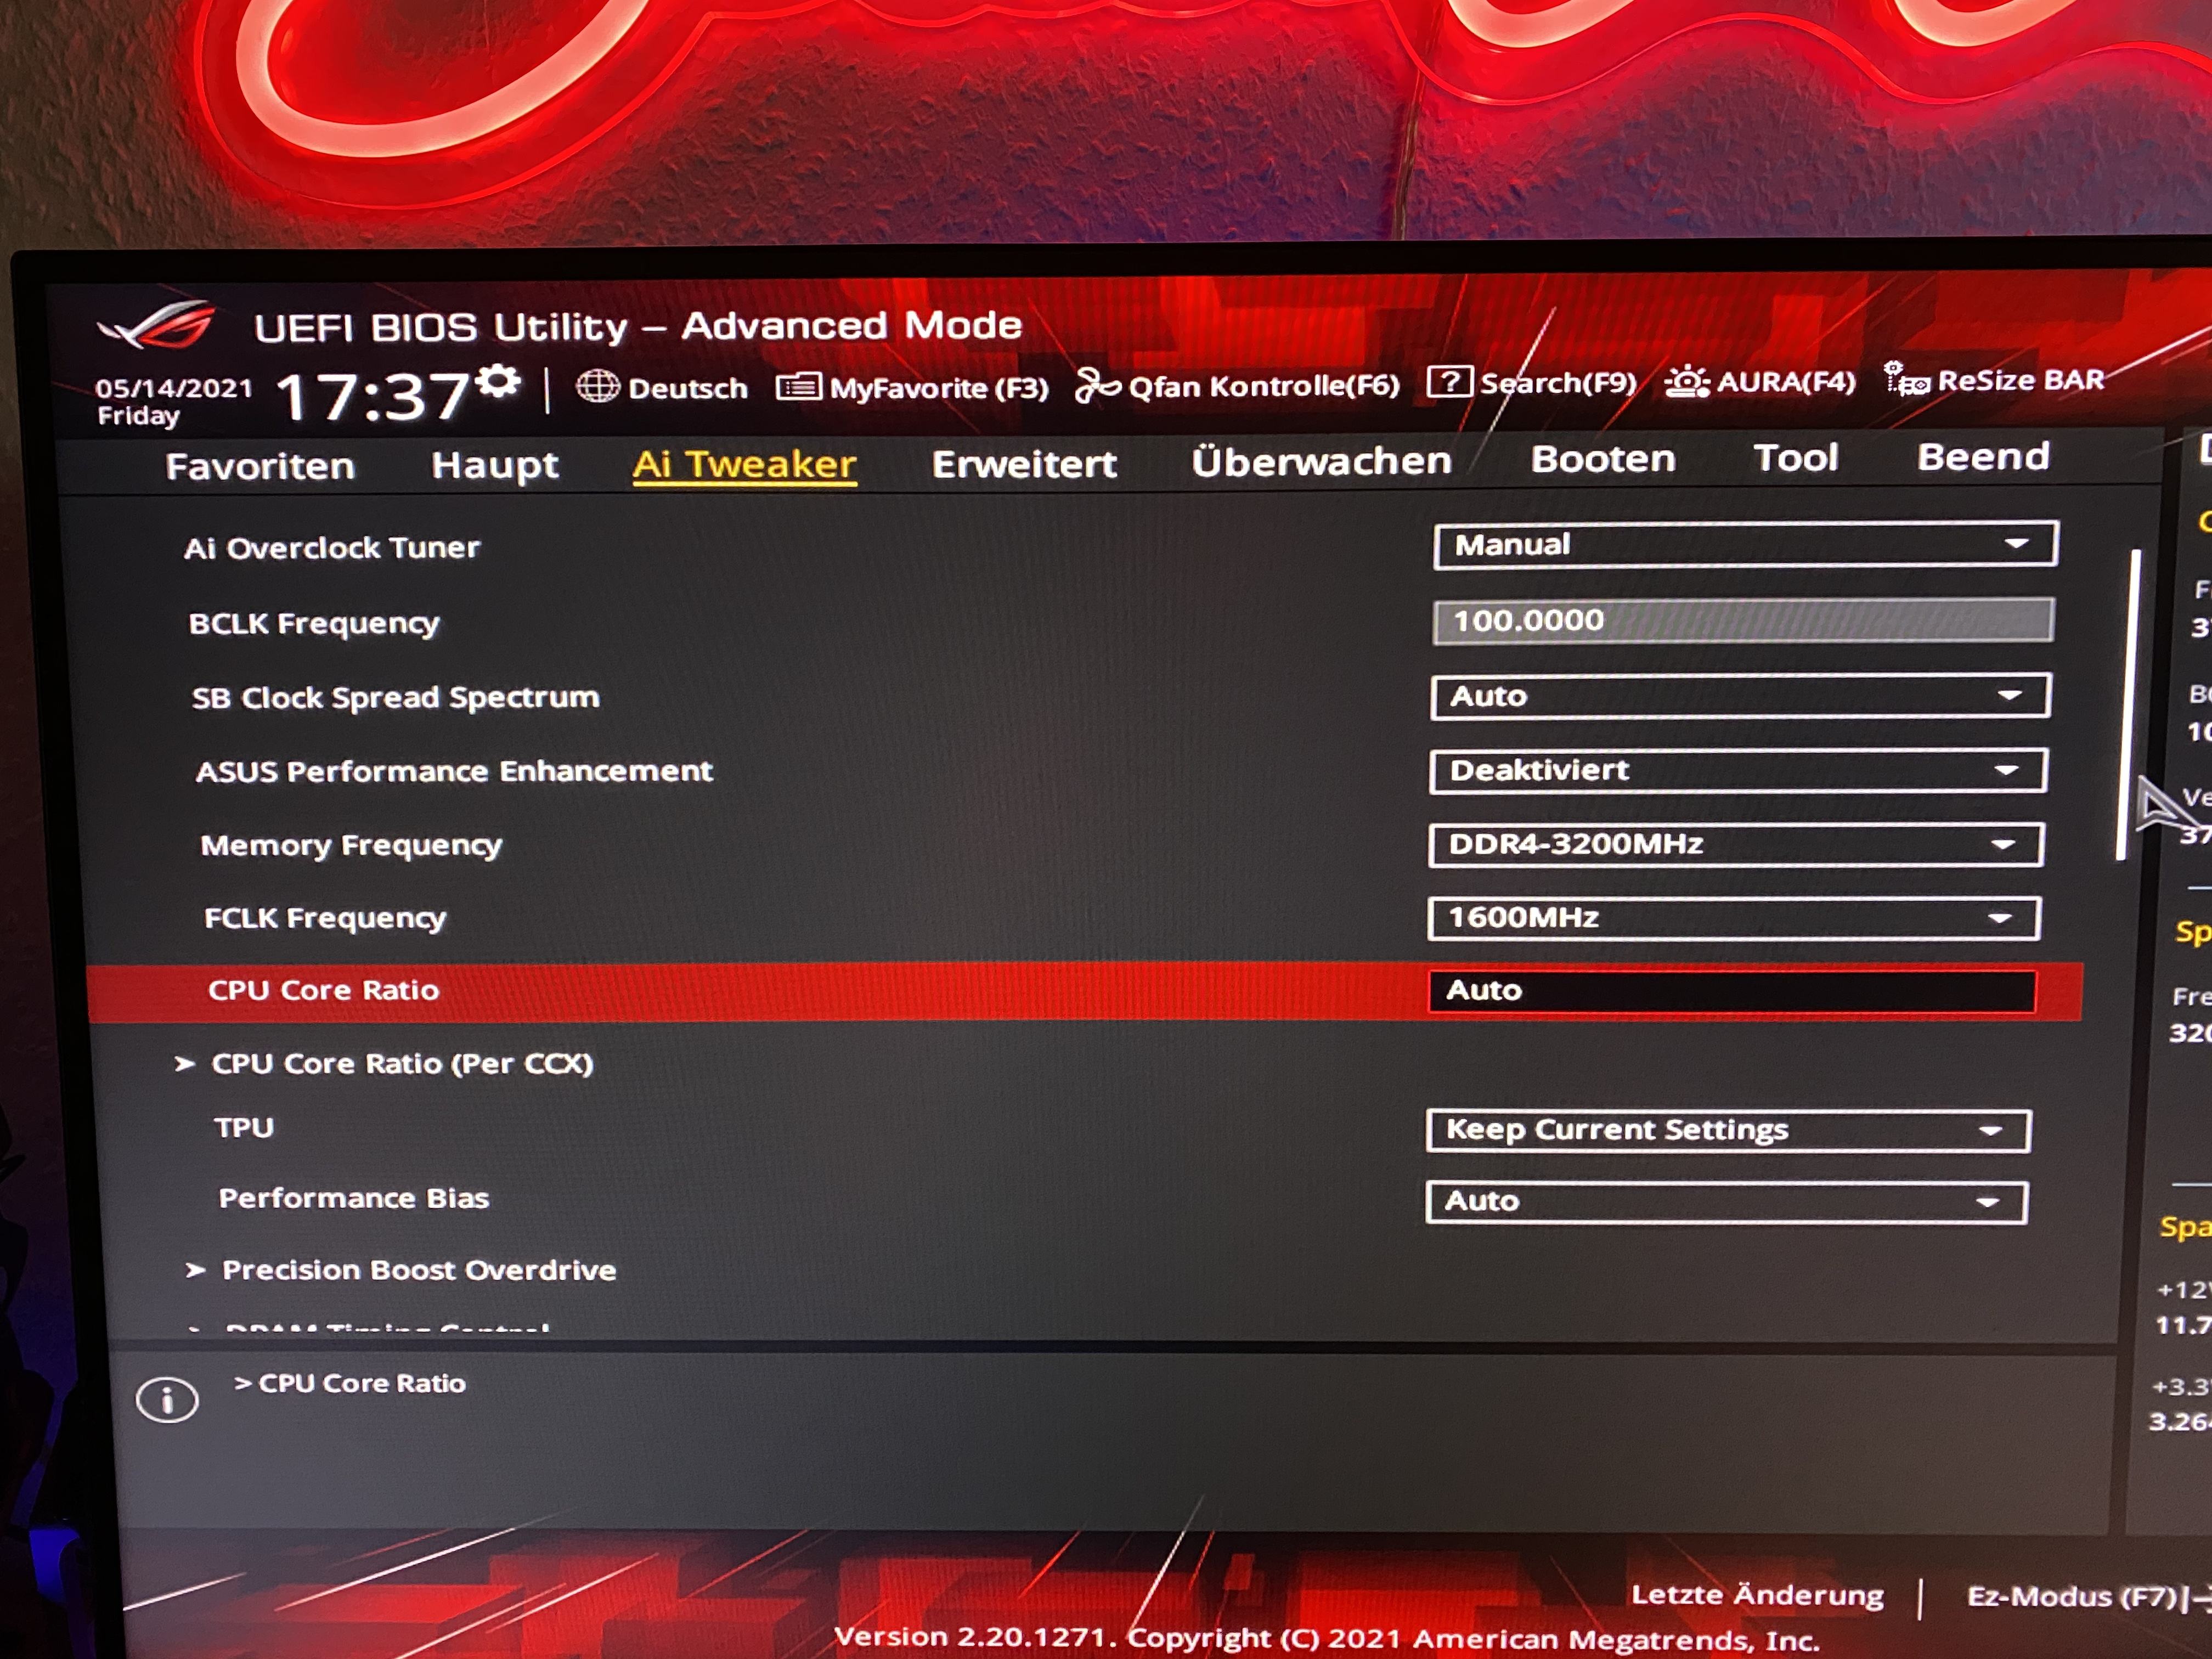Switch to the Haupt tab

[495, 465]
